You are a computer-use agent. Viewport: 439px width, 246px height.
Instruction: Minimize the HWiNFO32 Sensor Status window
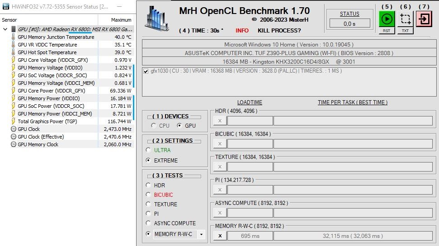[x=119, y=6]
